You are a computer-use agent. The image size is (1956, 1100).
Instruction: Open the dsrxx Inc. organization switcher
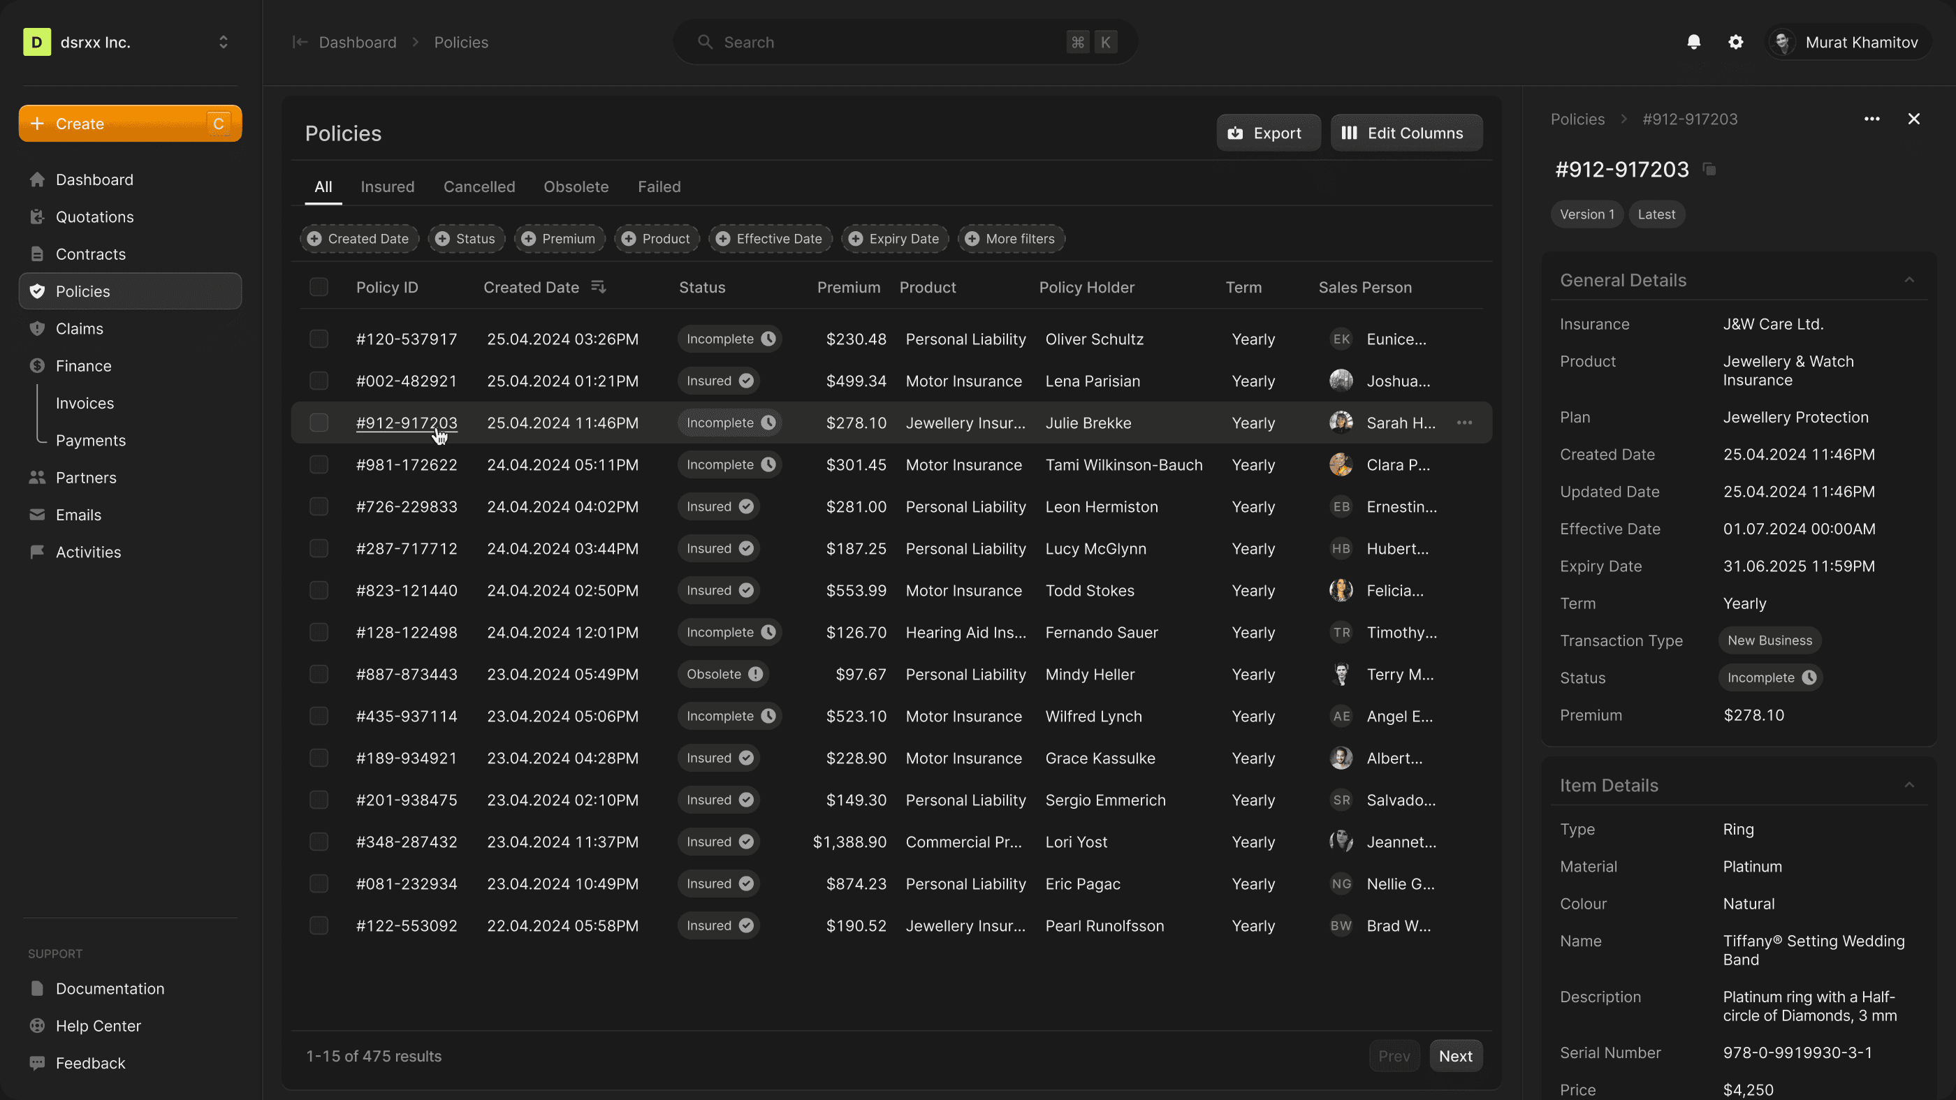coord(224,43)
